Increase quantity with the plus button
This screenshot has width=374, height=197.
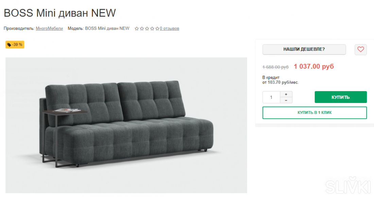click(x=286, y=94)
